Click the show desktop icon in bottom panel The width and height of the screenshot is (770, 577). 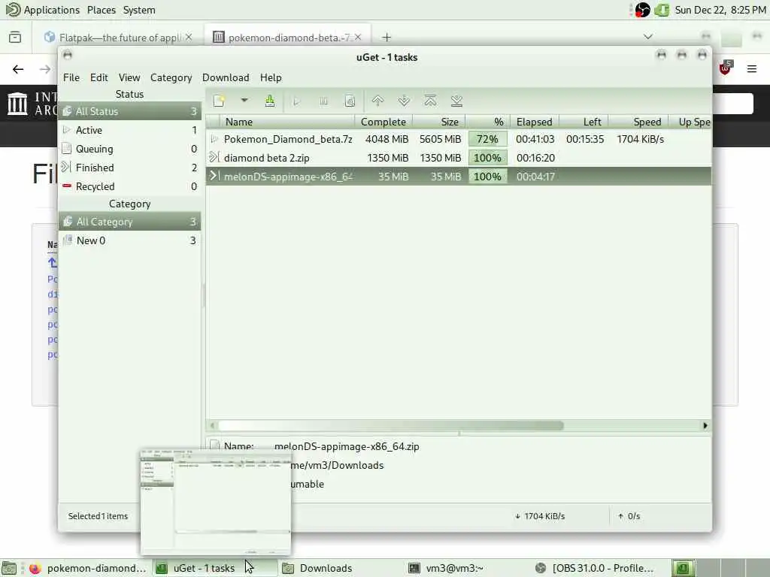[x=9, y=569]
